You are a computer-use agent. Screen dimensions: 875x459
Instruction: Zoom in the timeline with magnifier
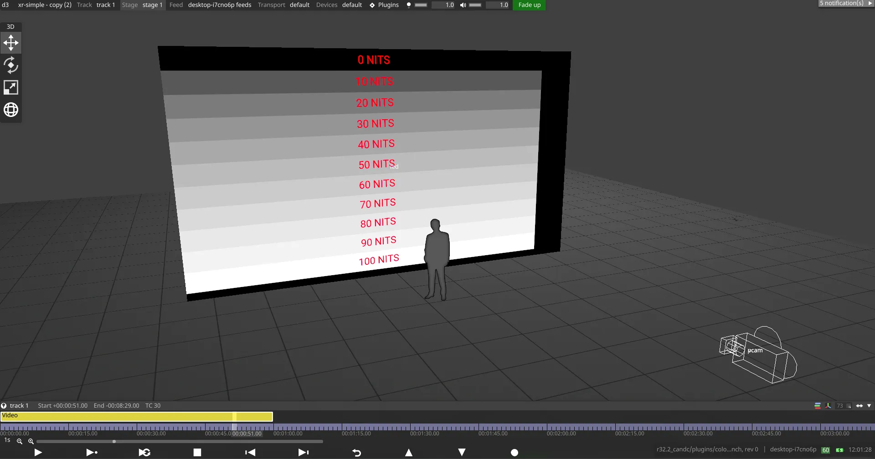[x=31, y=441]
